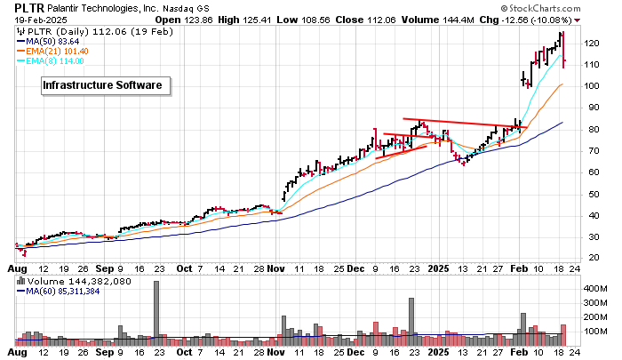Click the Infrastructure Software annotation box
Viewport: 622px width, 360px height.
(x=106, y=85)
